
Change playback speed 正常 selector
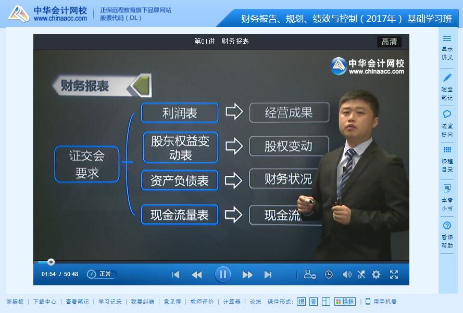tap(102, 274)
